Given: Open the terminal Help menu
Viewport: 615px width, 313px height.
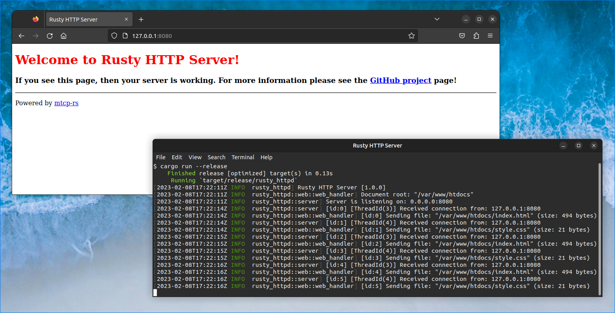Looking at the screenshot, I should 266,157.
